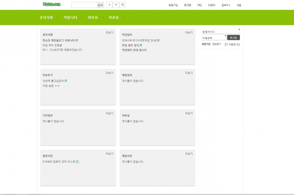Enable the 자동로그인 checkbox
This screenshot has height=195, width=294.
[x=226, y=45]
